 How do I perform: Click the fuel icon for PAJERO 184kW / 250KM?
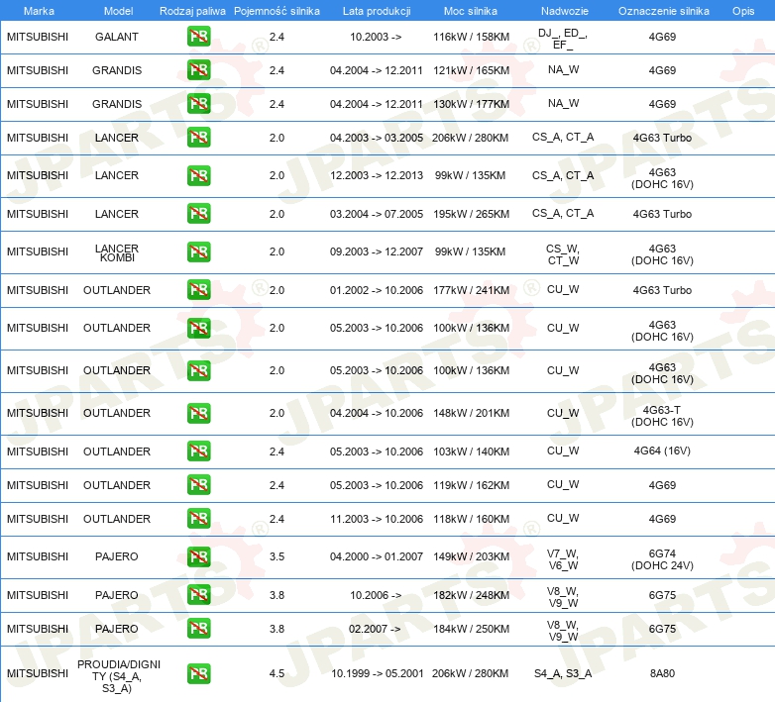click(198, 629)
